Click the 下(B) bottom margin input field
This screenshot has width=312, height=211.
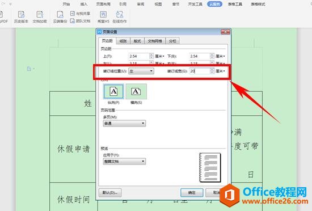tap(199, 56)
